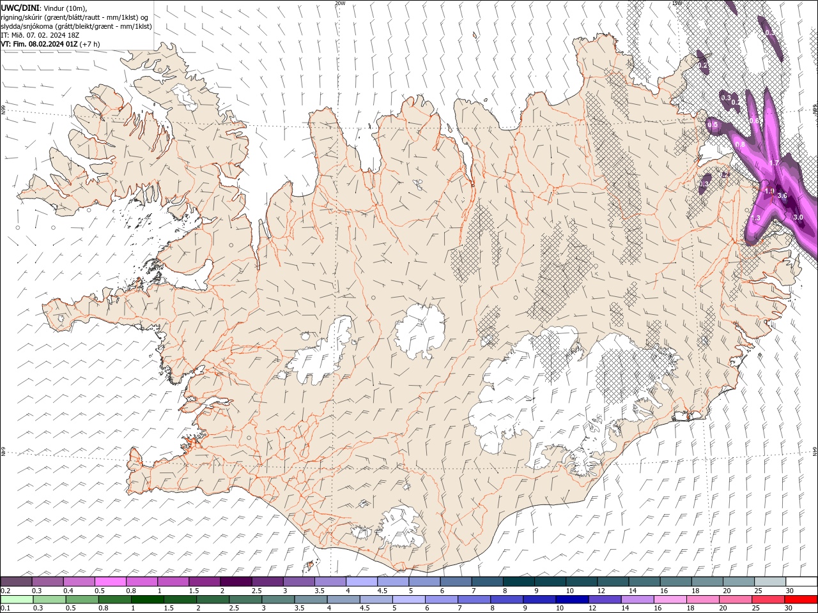Click the precipitation value label "0.8" on the map
The height and width of the screenshot is (613, 818).
pyautogui.click(x=740, y=145)
